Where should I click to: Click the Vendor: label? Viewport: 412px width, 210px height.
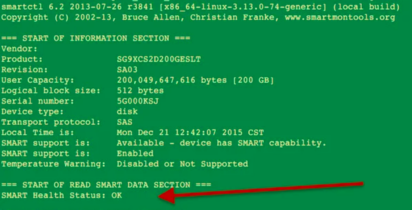(19, 49)
